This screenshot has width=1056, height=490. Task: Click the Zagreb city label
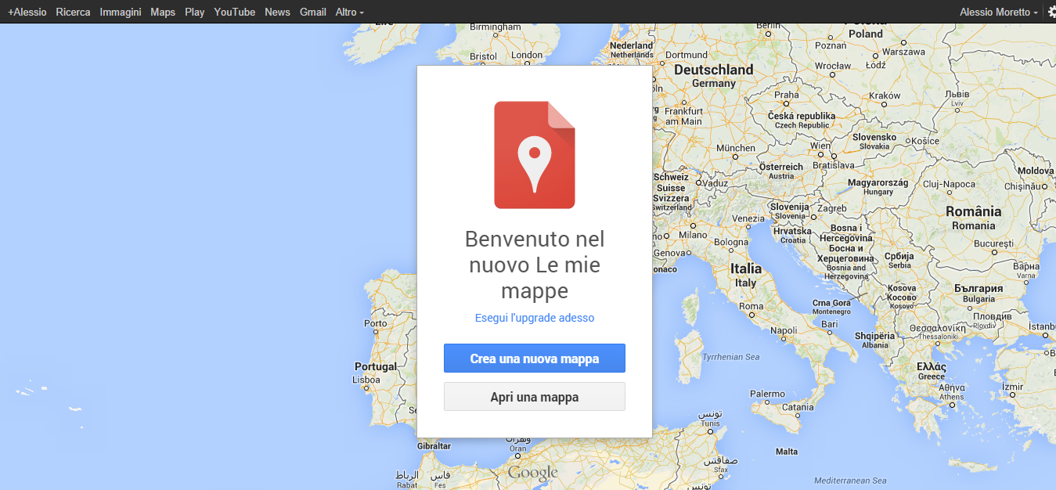tap(832, 208)
